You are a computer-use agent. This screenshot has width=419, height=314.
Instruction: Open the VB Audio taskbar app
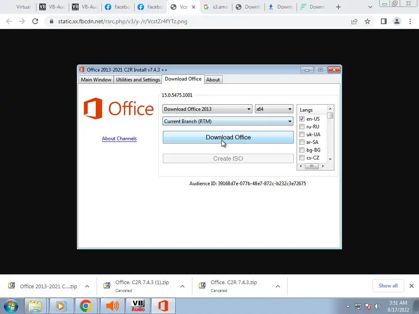tap(138, 306)
